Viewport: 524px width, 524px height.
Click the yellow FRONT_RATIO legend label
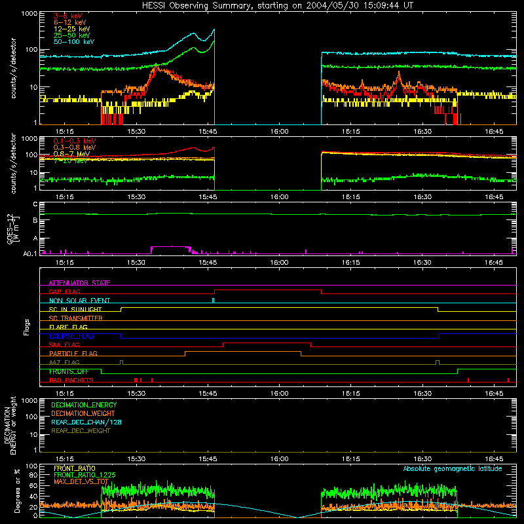coord(75,468)
